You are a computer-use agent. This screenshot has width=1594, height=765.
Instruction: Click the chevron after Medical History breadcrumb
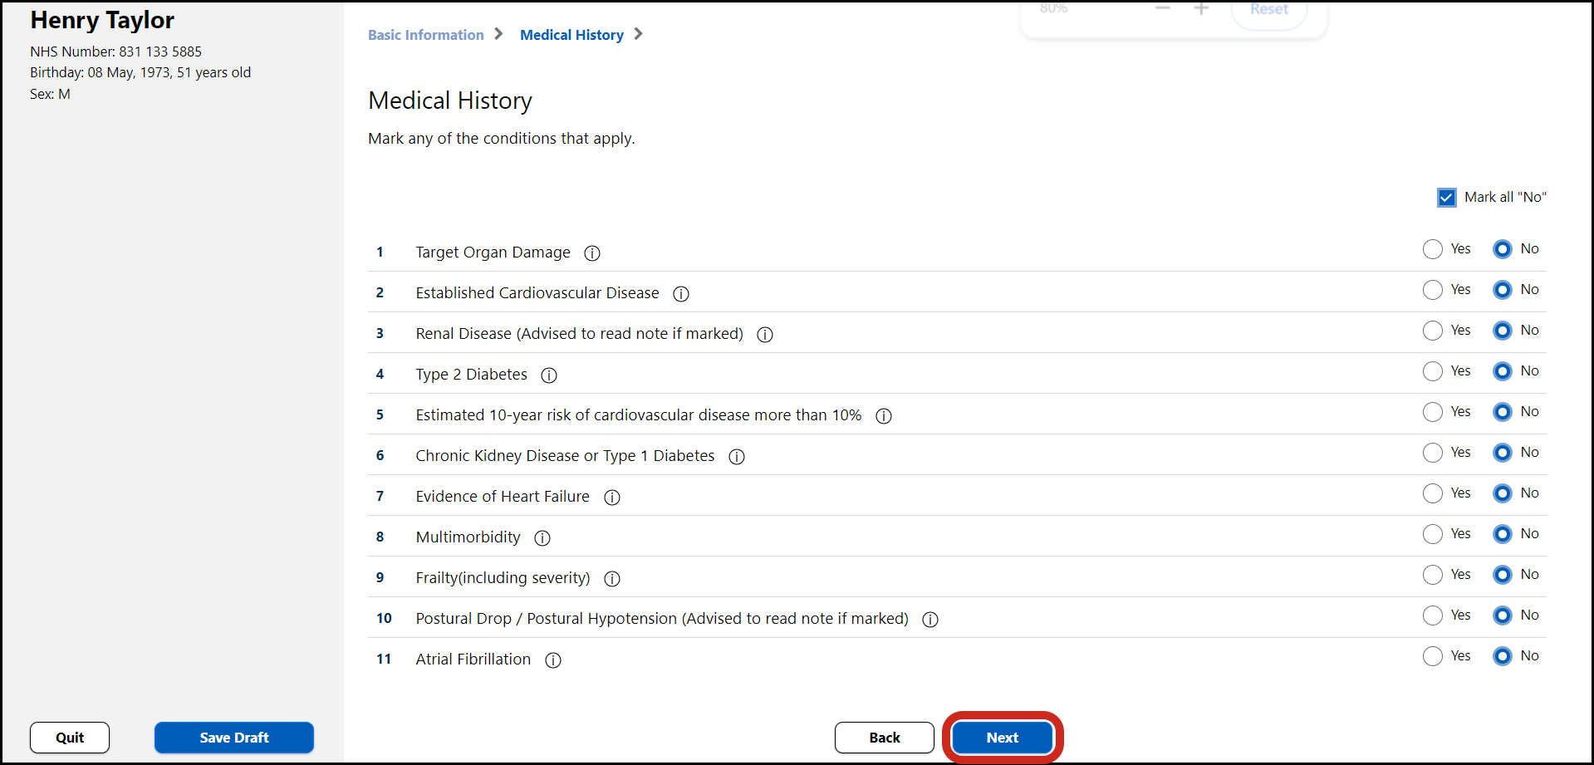[638, 34]
